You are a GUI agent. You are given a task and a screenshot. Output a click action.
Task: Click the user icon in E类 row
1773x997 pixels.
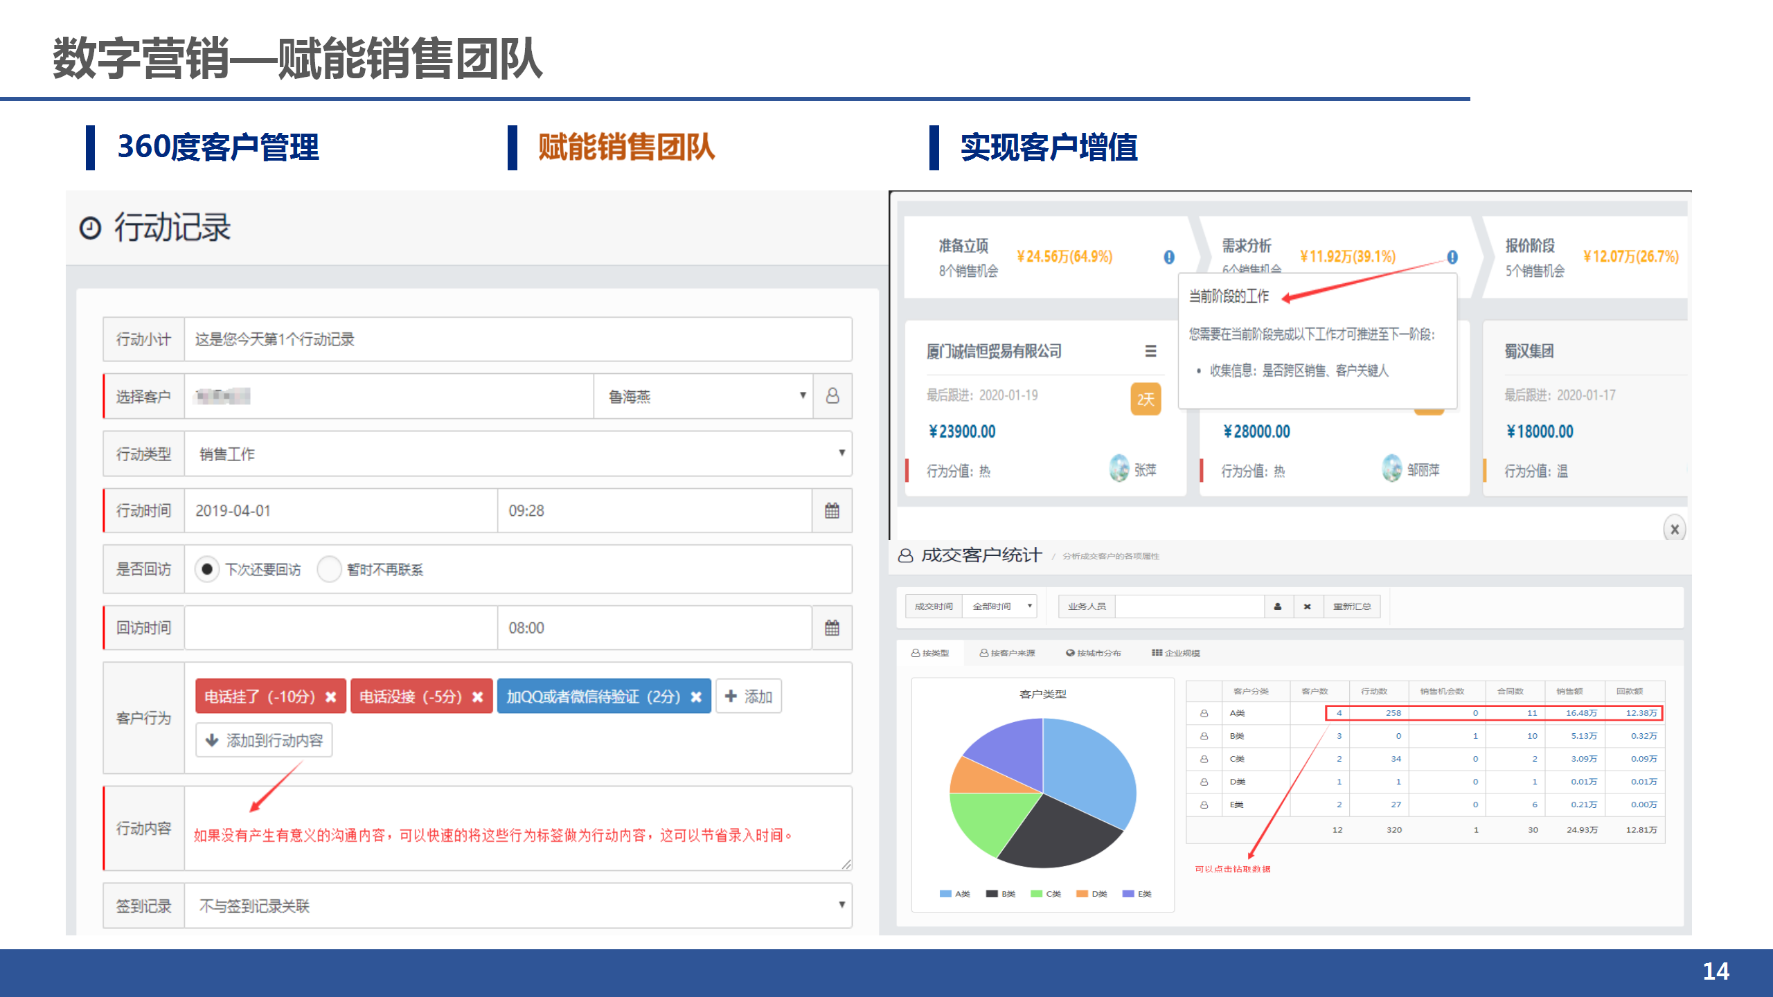[x=1204, y=805]
